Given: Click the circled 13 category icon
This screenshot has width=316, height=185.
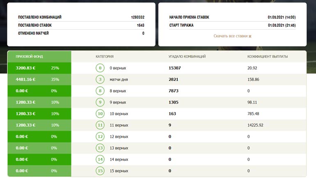Looking at the screenshot, I should click(x=100, y=148).
